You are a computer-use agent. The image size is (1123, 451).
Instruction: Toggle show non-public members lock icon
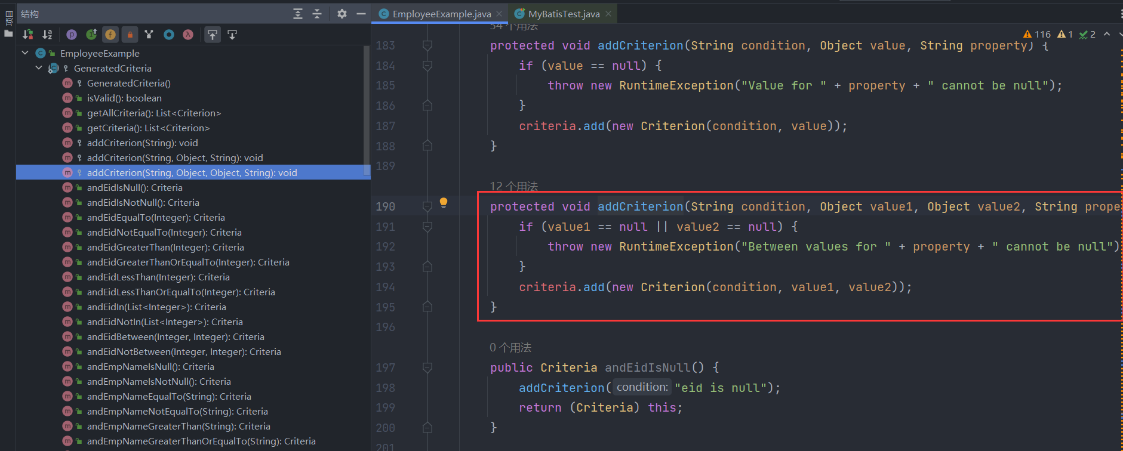[x=130, y=35]
